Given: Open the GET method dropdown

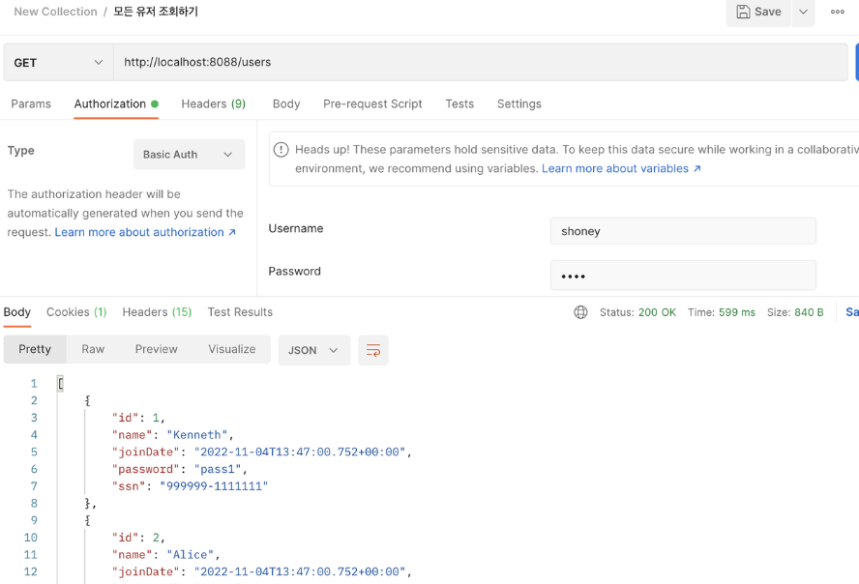Looking at the screenshot, I should tap(59, 63).
